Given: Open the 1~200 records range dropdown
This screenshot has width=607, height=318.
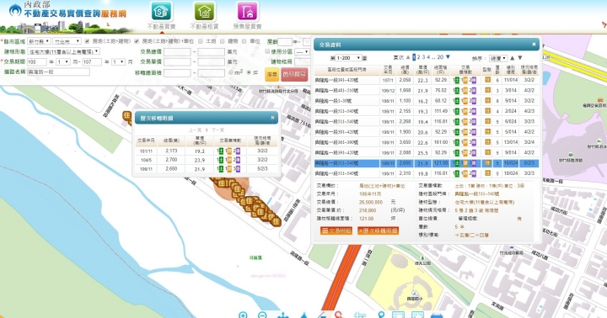Looking at the screenshot, I should pyautogui.click(x=348, y=57).
